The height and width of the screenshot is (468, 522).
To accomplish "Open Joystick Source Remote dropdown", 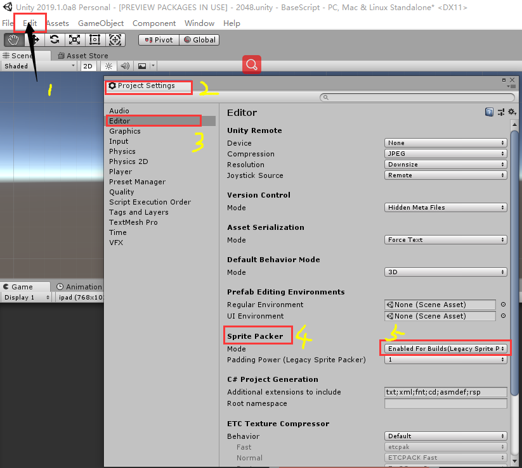I will (x=445, y=175).
